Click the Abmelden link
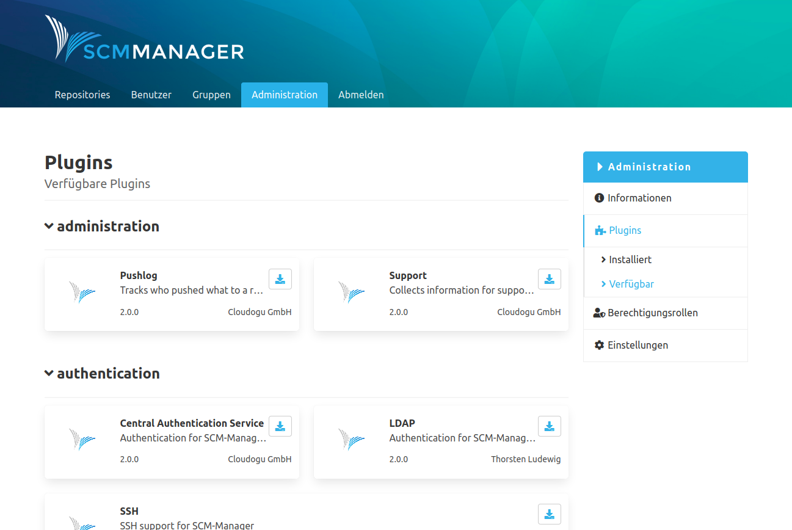Image resolution: width=792 pixels, height=530 pixels. (x=361, y=95)
